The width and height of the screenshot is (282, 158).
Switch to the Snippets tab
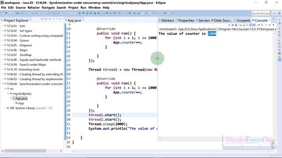click(242, 21)
